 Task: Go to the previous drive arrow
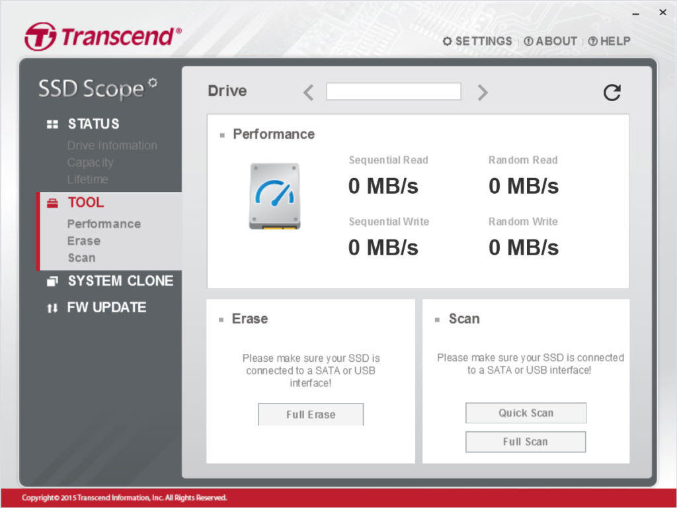pos(308,93)
